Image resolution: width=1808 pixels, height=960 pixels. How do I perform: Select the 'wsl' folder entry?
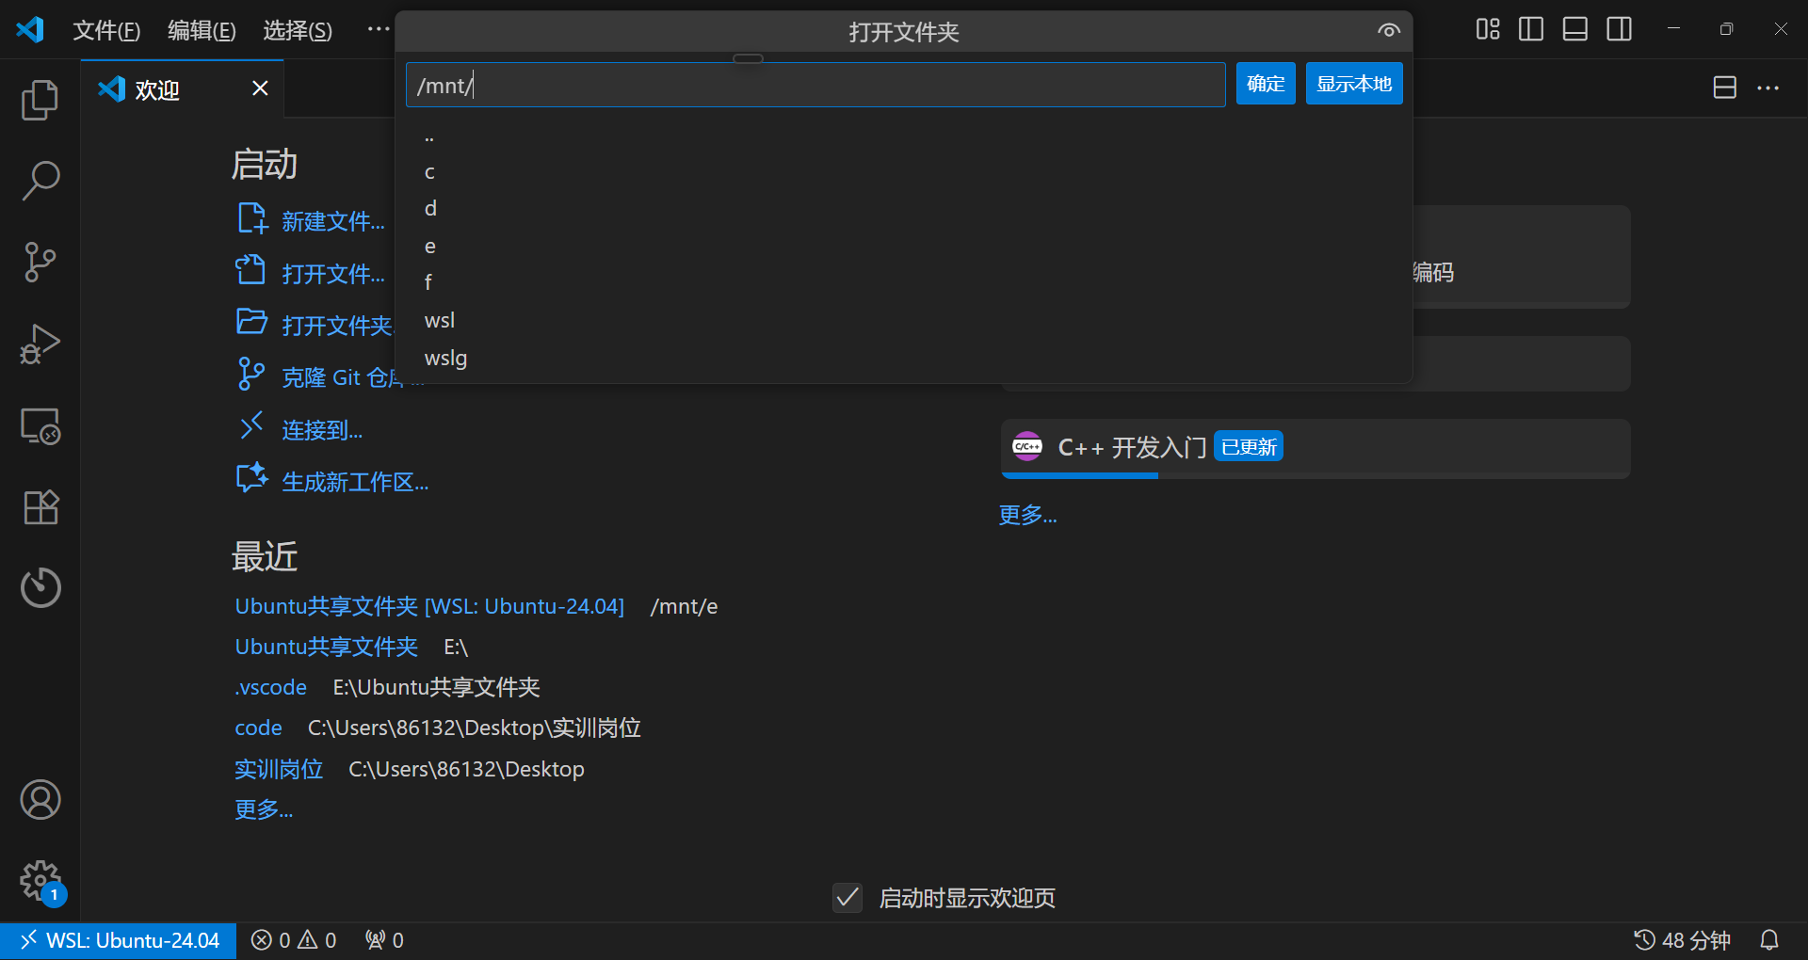(903, 321)
